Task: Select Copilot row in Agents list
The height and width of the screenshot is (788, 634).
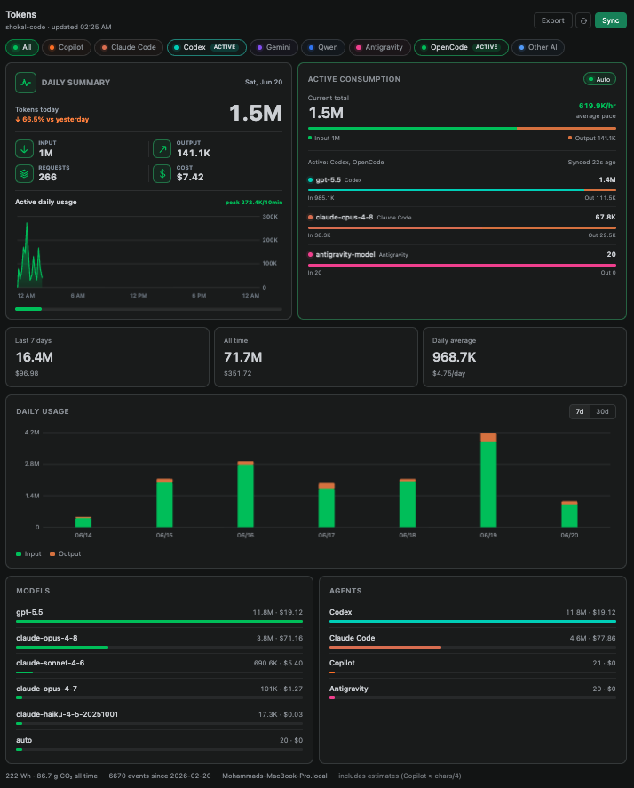Action: [472, 666]
